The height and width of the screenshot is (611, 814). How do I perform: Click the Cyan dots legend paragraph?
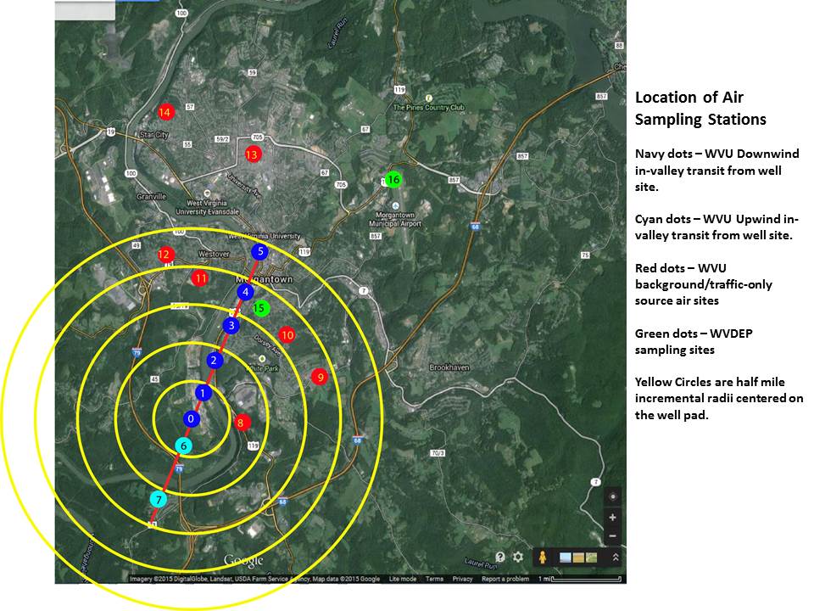coord(717,227)
